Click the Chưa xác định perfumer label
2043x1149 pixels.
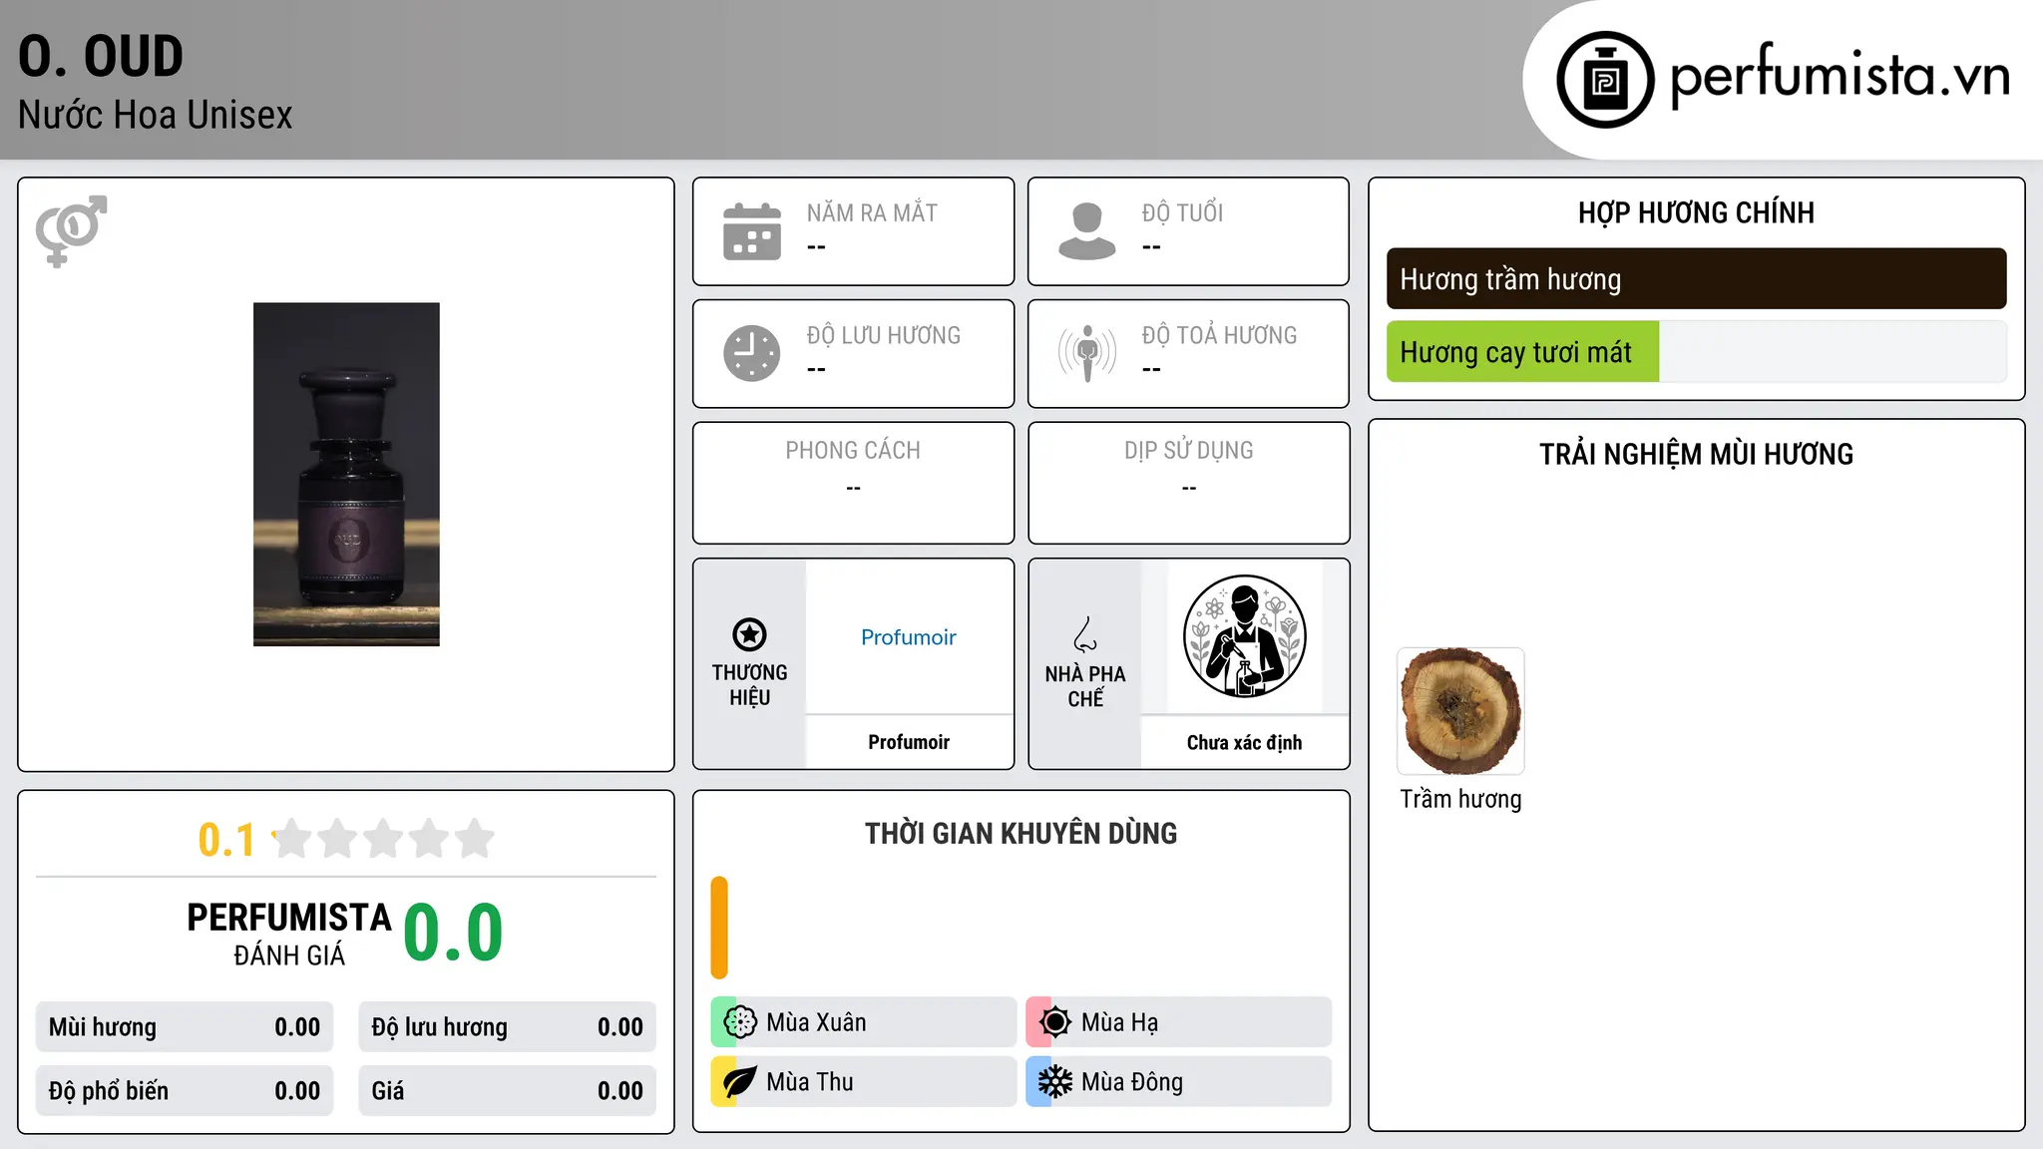coord(1245,742)
